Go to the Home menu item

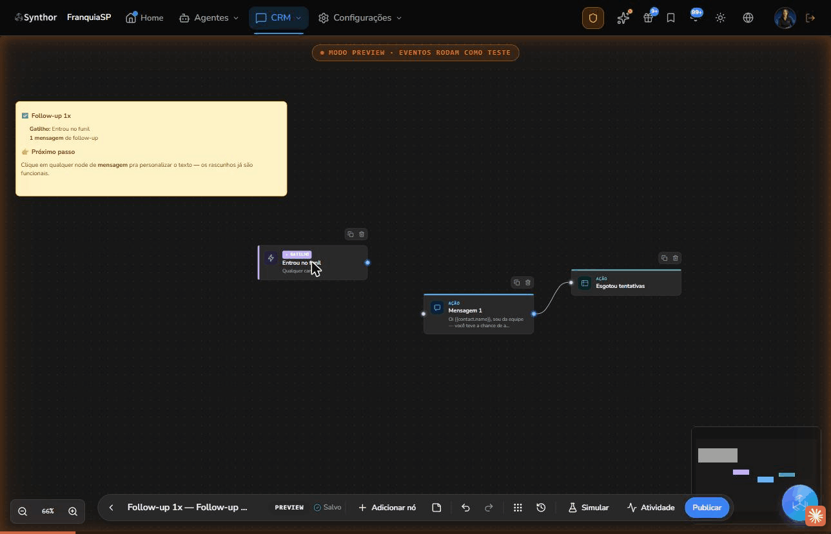click(144, 18)
